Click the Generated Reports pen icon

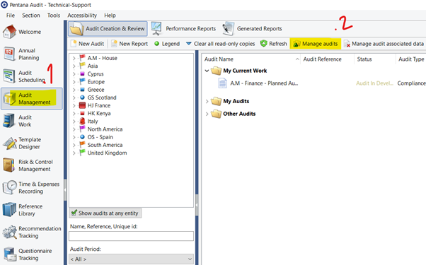pos(228,28)
